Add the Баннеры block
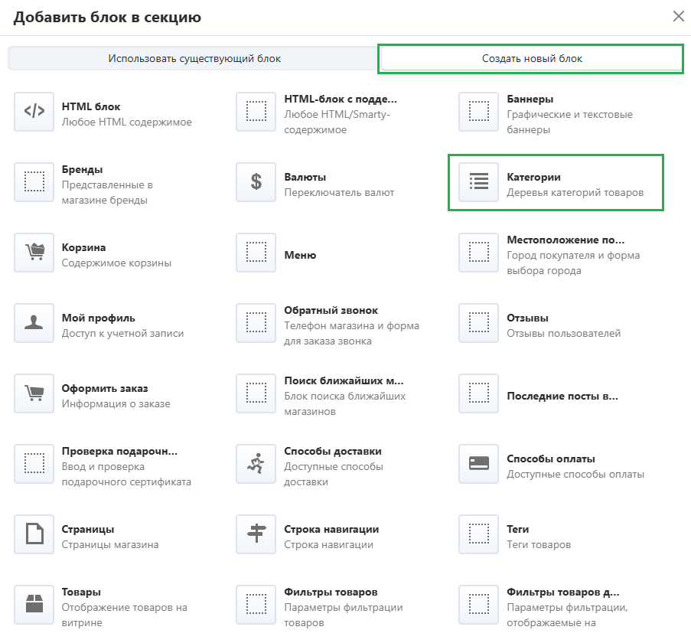 (x=530, y=100)
